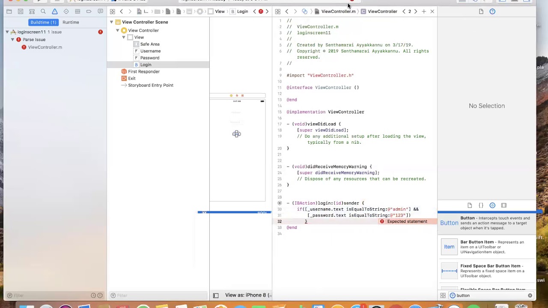Select the Exit outline item
Screen dimensions: 548x308
[x=131, y=78]
